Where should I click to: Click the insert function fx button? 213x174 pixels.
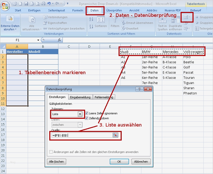coord(59,40)
